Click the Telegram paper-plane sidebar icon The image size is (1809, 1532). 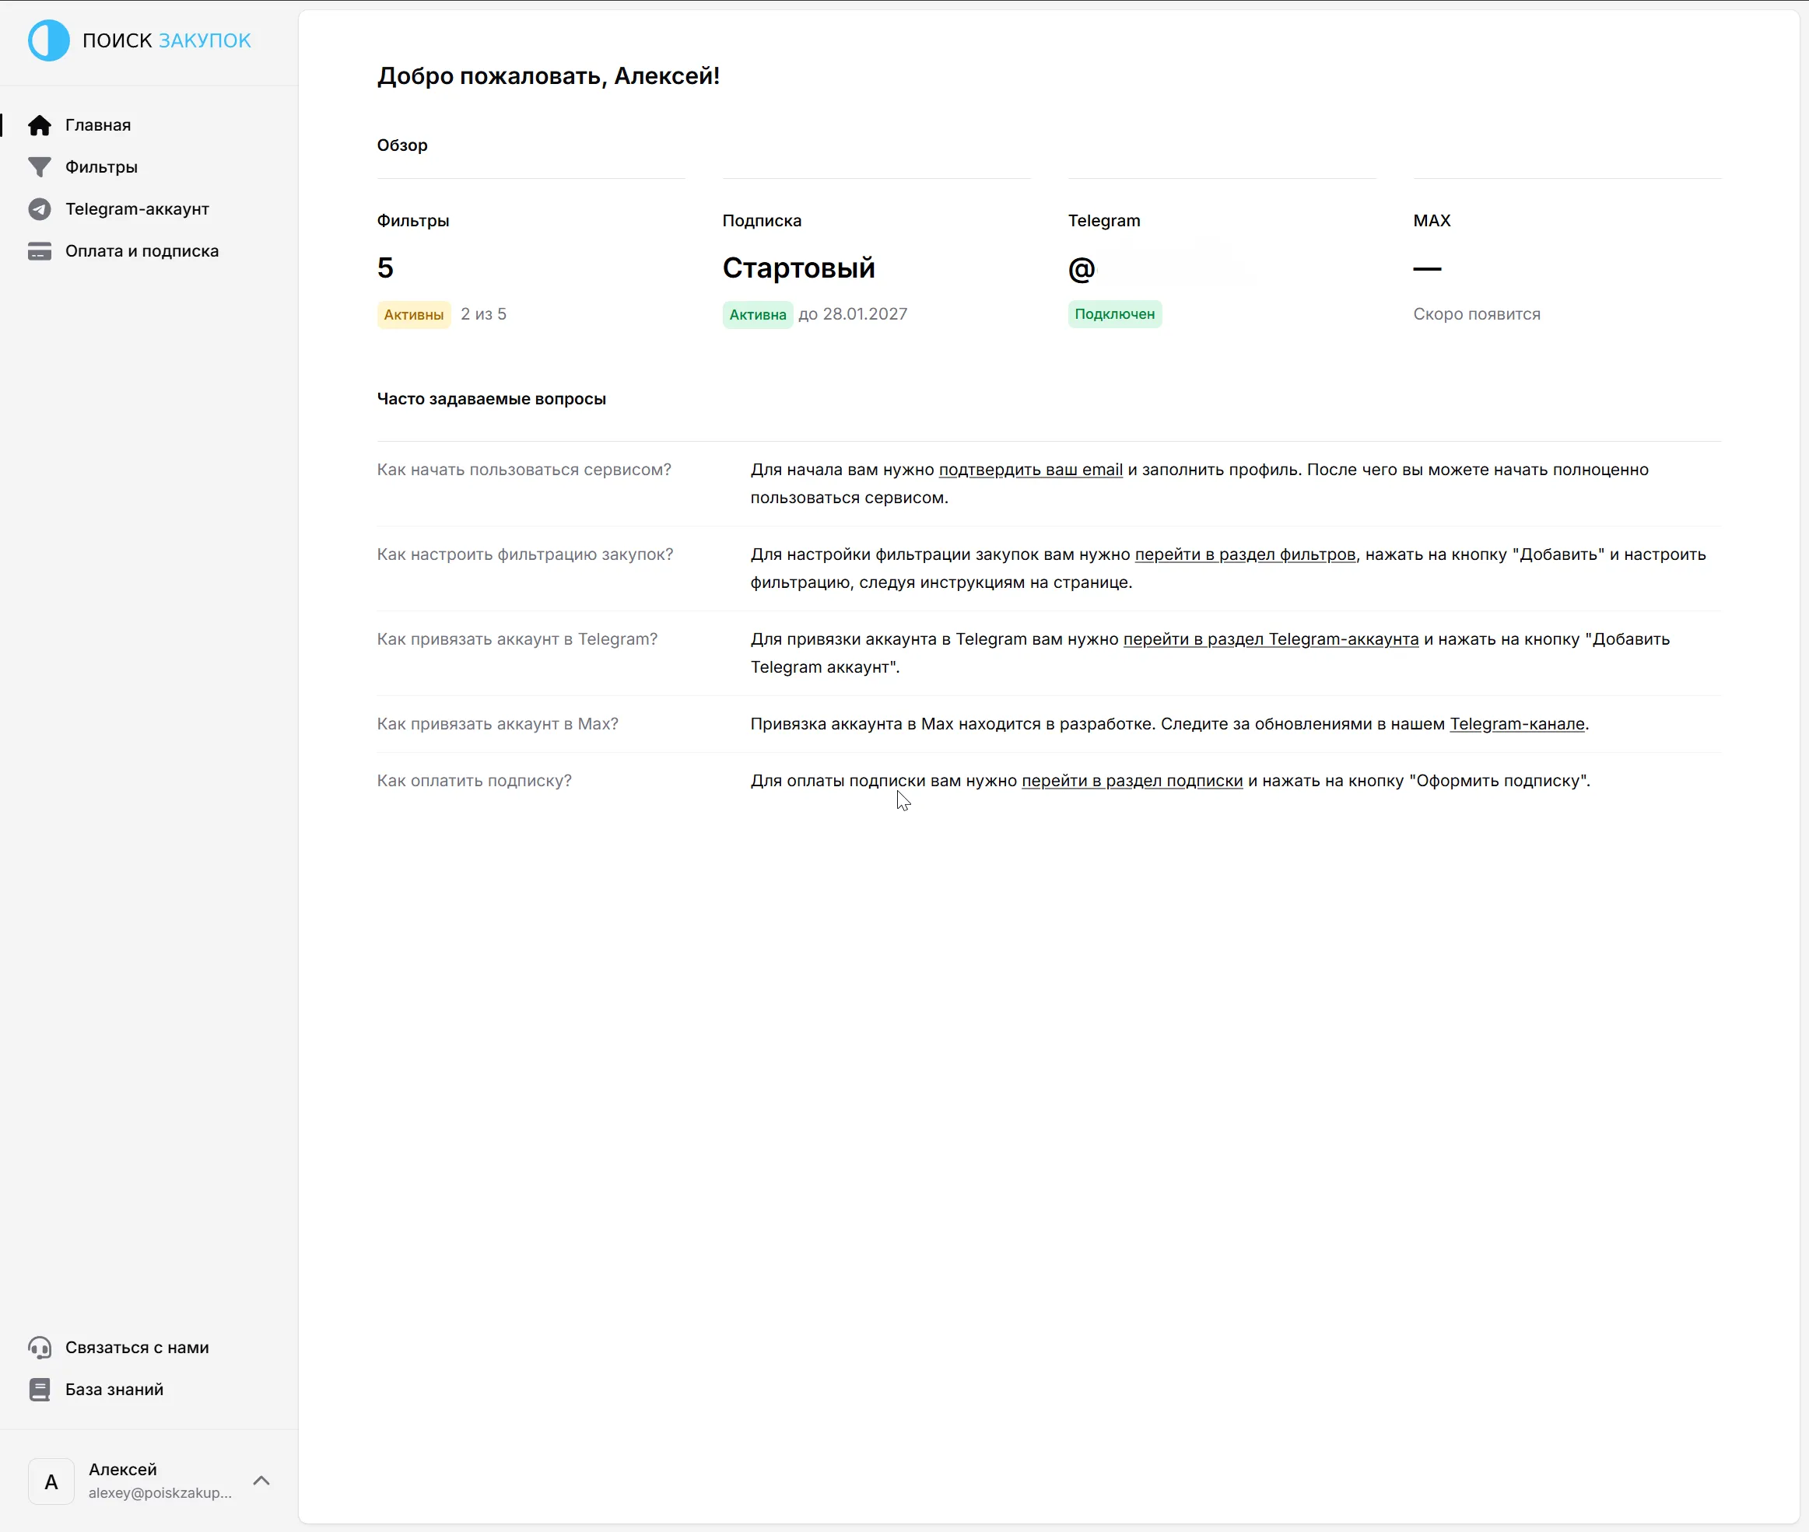pyautogui.click(x=39, y=209)
